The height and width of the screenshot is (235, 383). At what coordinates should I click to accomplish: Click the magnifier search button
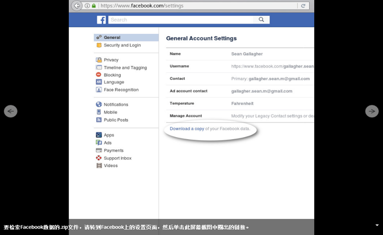(x=261, y=20)
